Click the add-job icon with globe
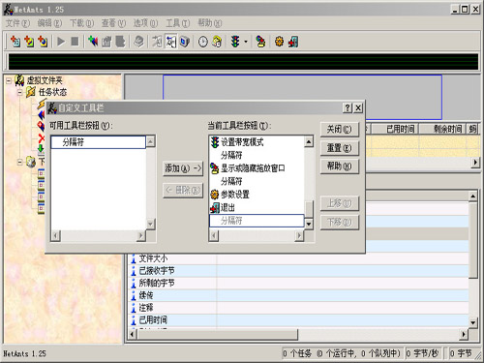 [43, 42]
